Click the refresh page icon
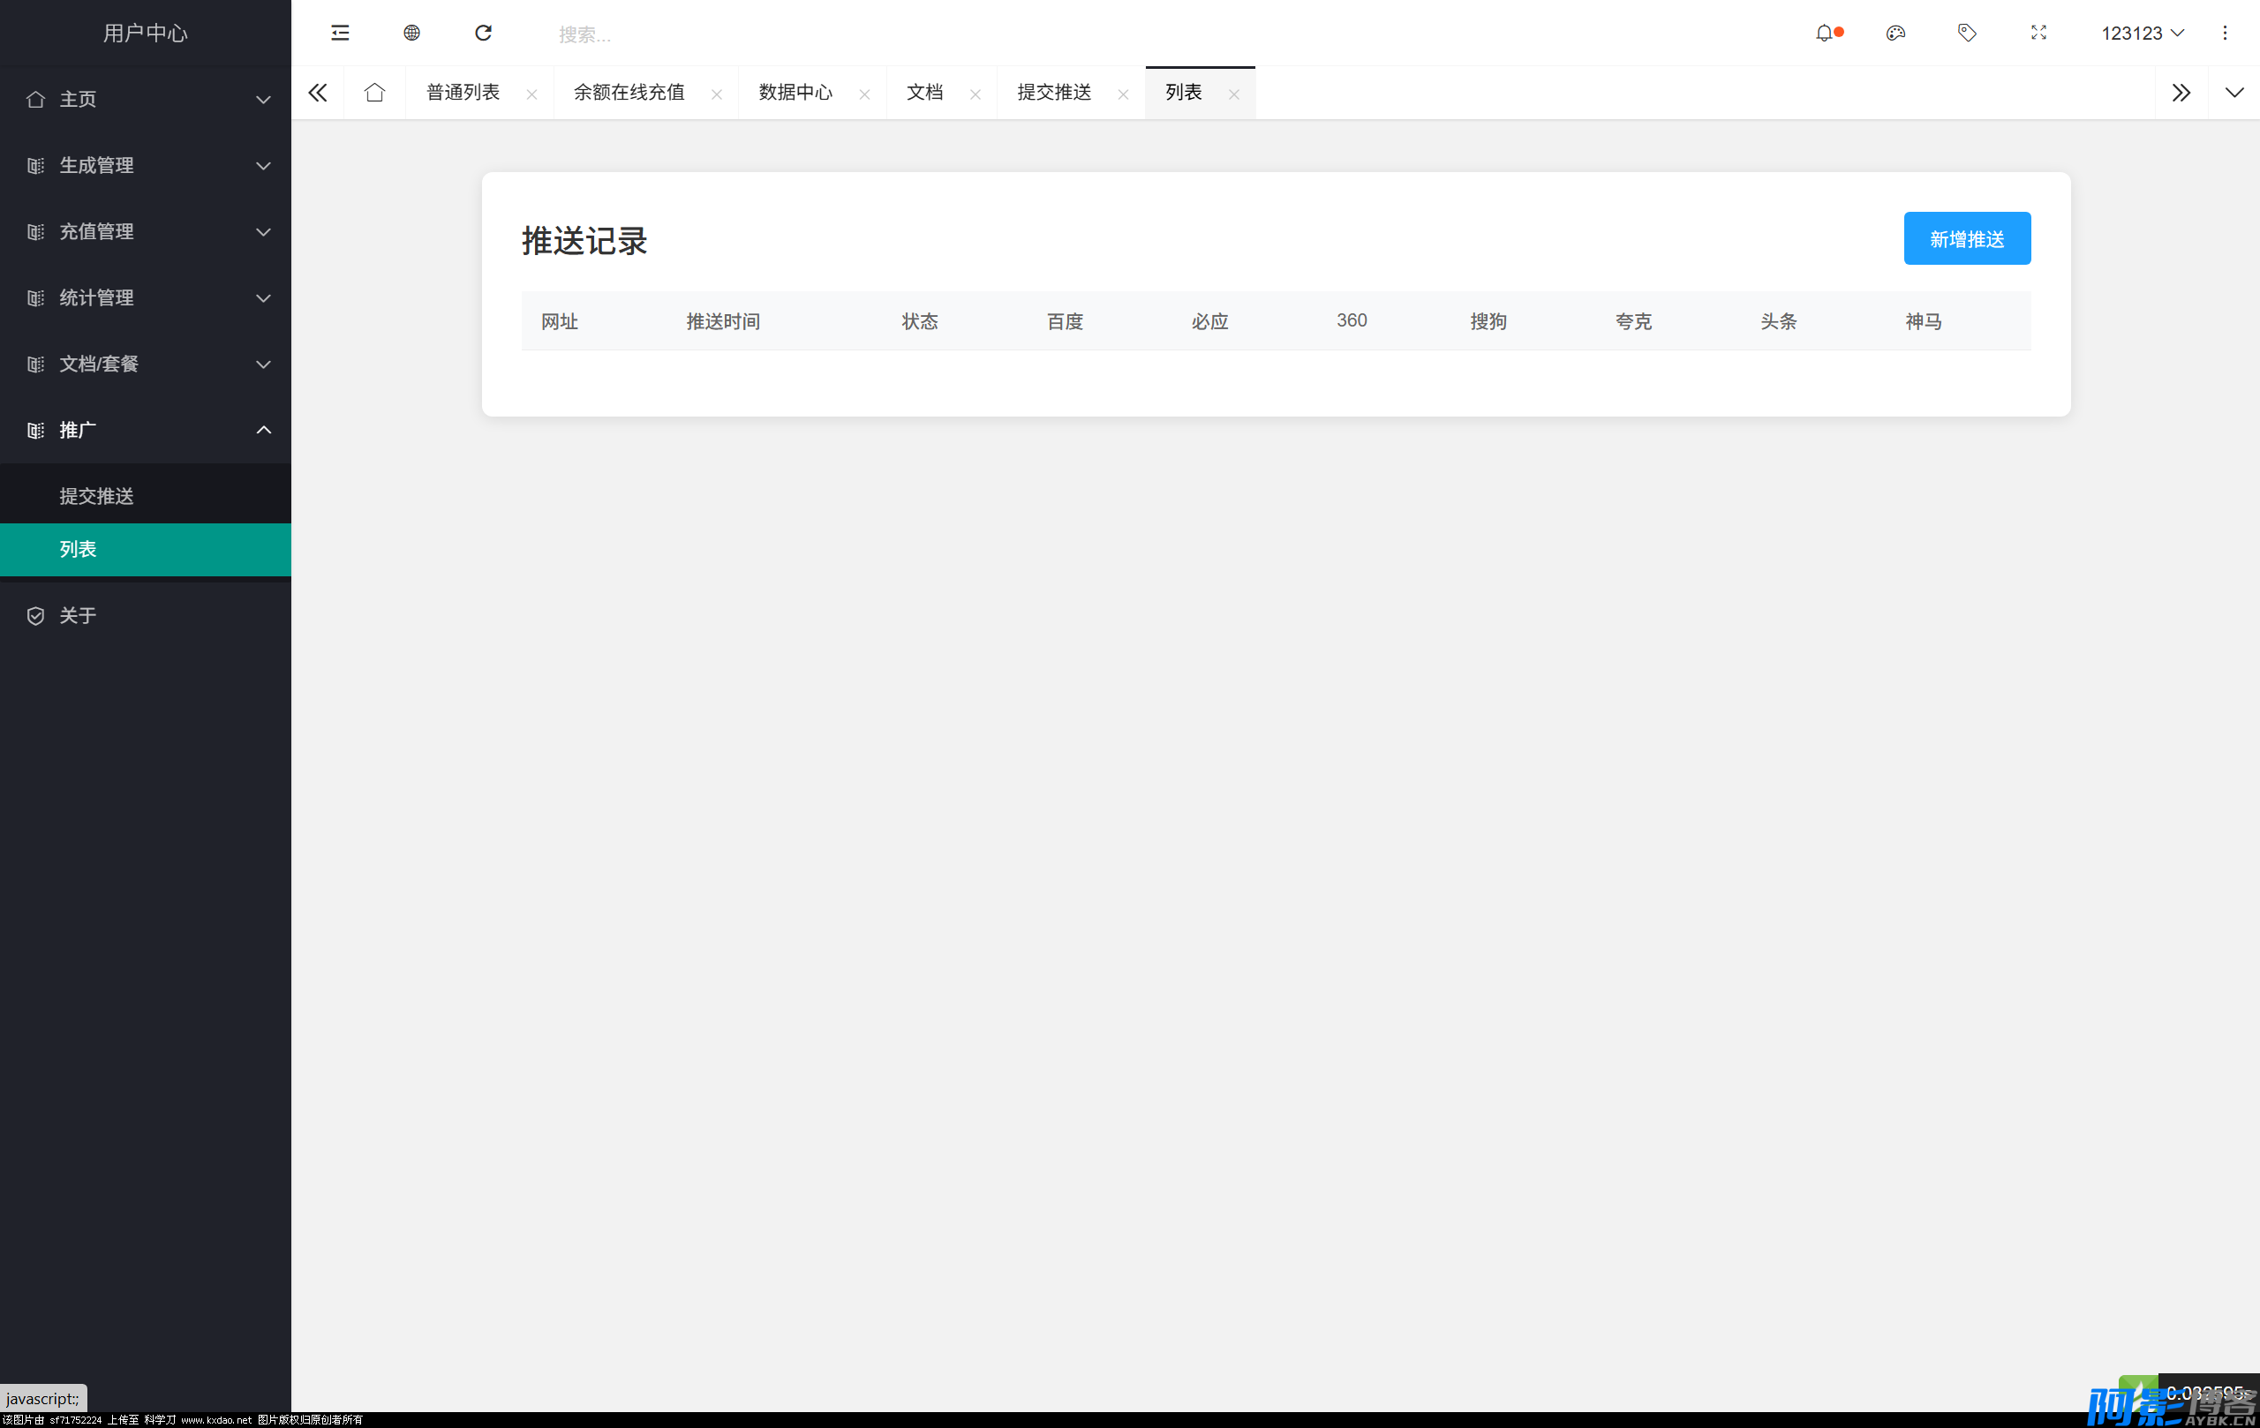The width and height of the screenshot is (2260, 1428). 484,33
